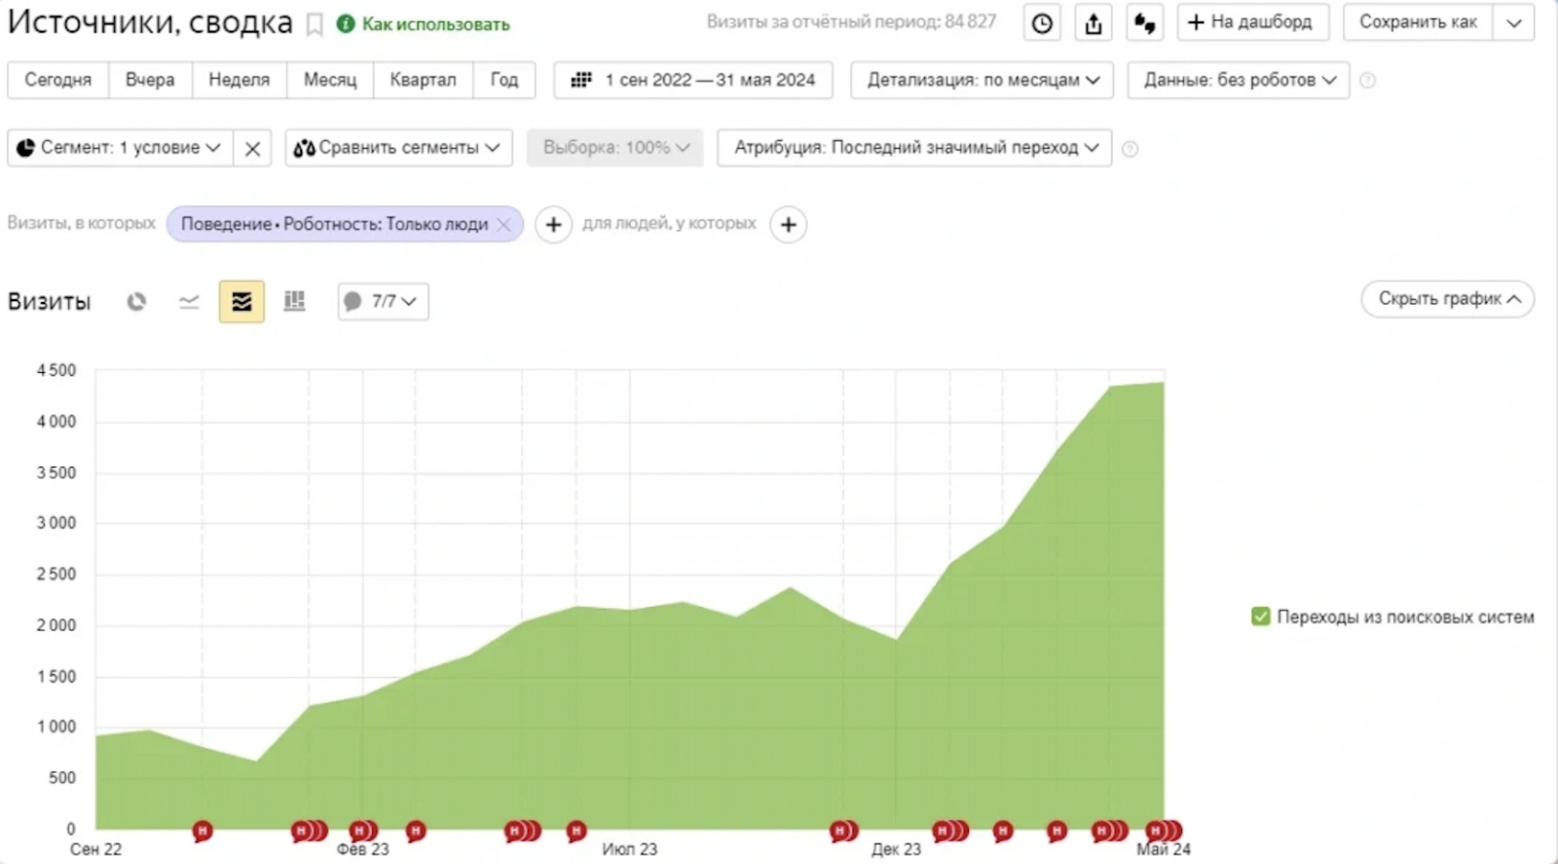Click the export share icon

1094,23
